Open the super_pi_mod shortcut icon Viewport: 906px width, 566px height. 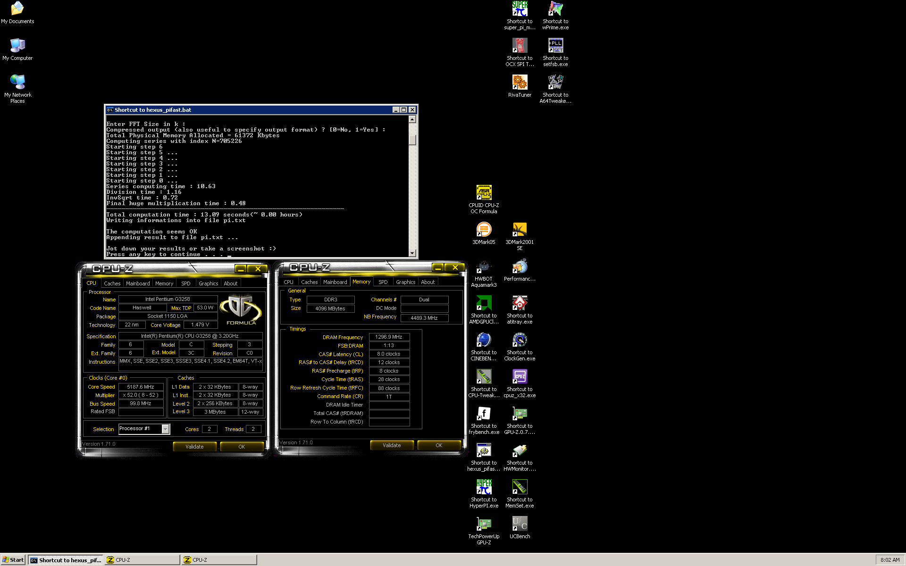(520, 16)
